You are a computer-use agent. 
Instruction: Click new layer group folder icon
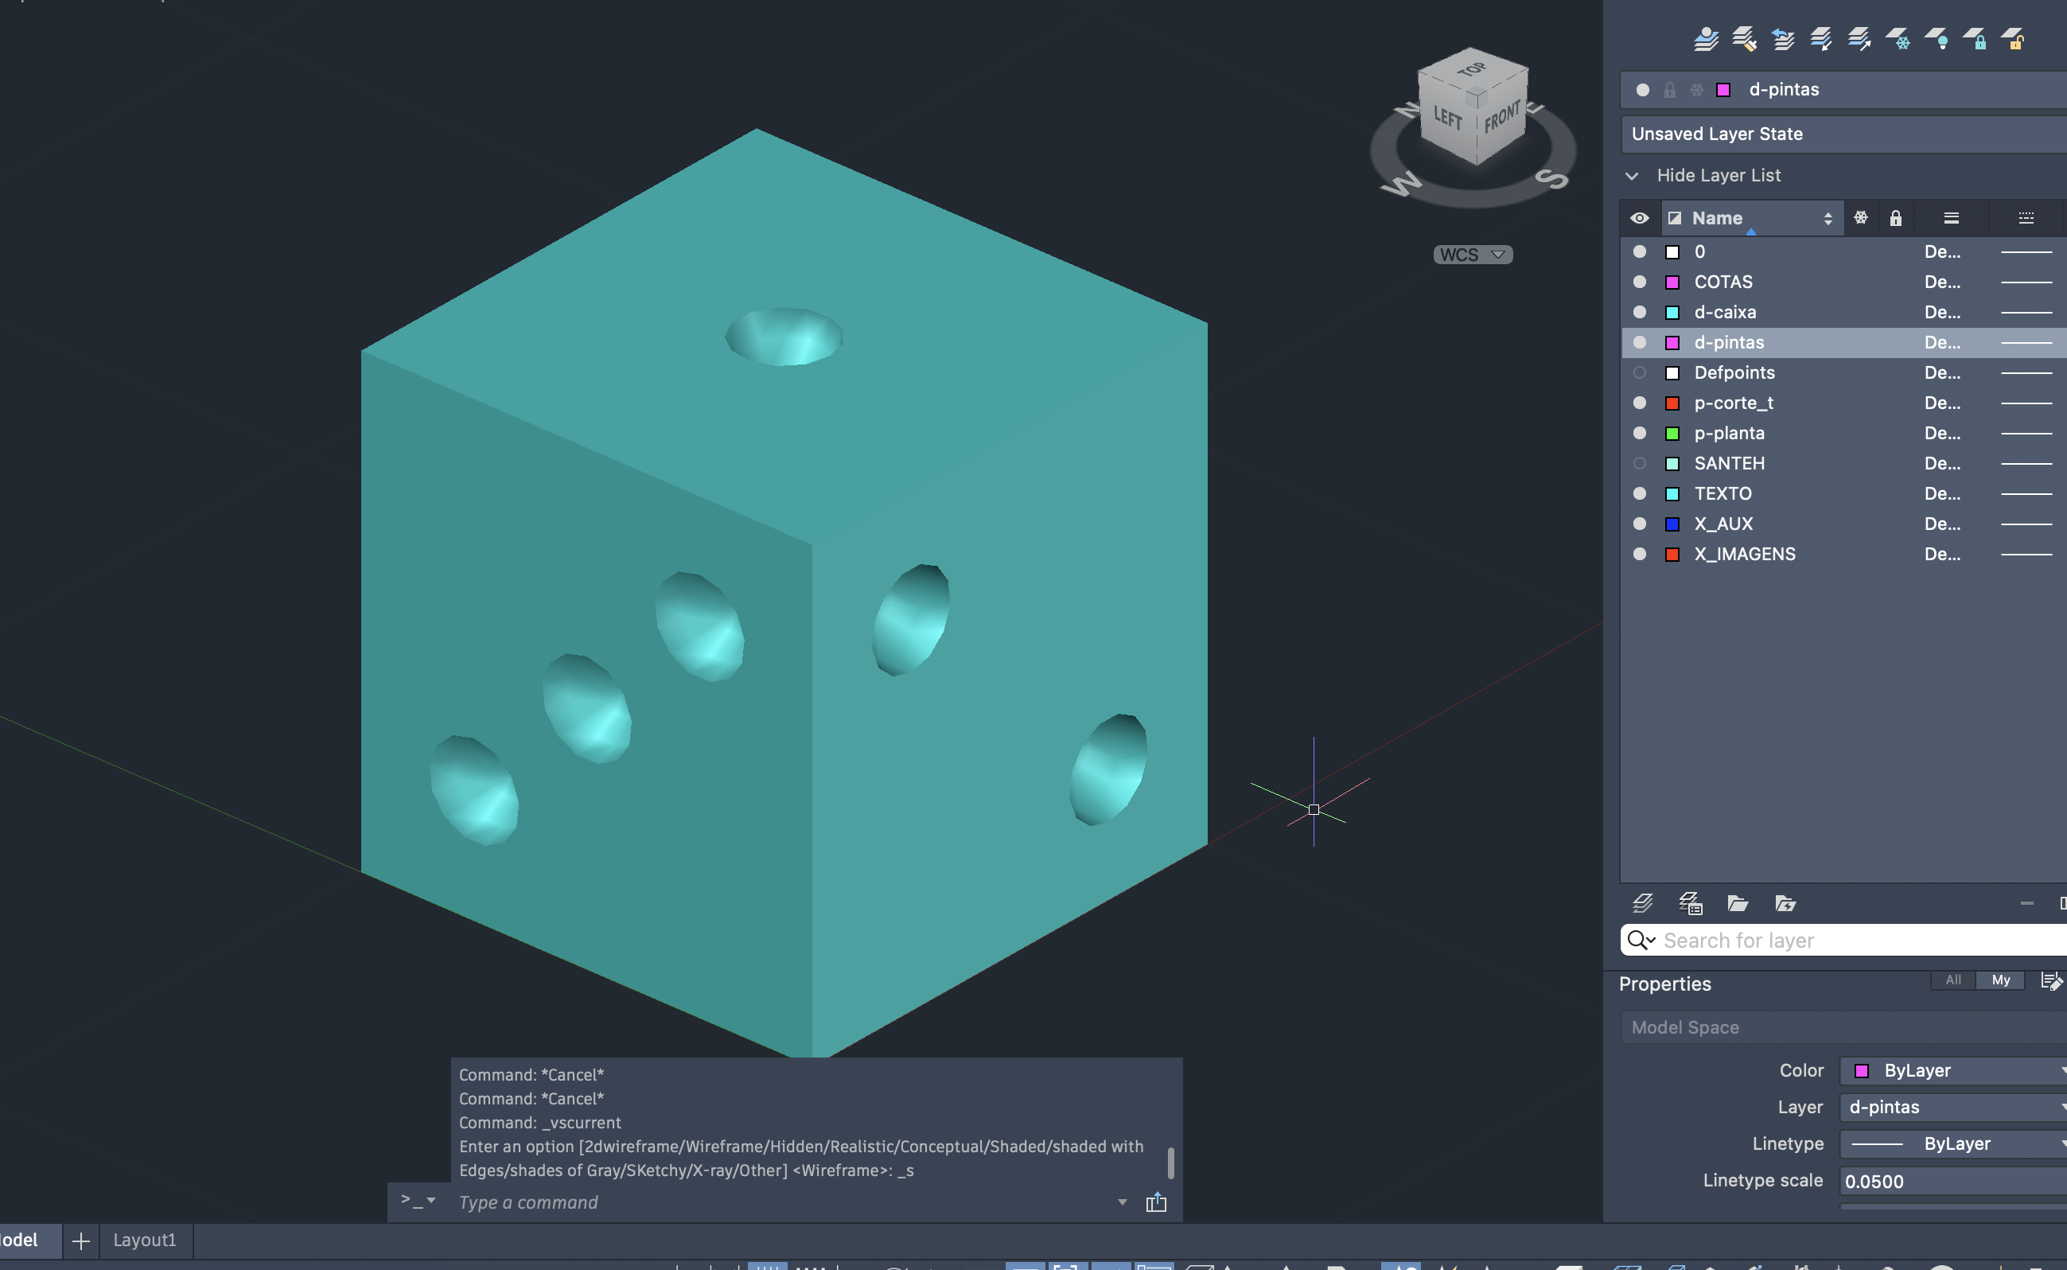[x=1737, y=903]
